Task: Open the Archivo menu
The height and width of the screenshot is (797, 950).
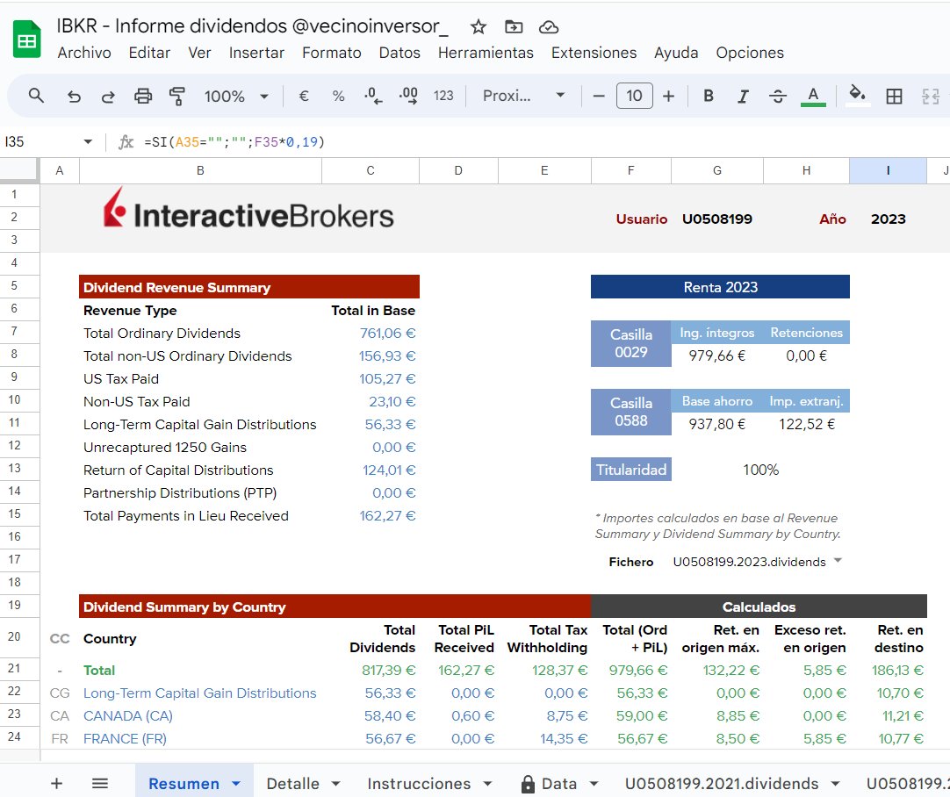Action: point(84,53)
